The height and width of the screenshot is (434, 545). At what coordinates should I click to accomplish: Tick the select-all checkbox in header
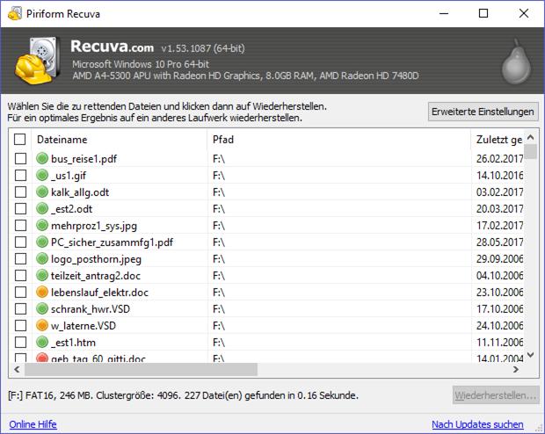click(x=20, y=140)
